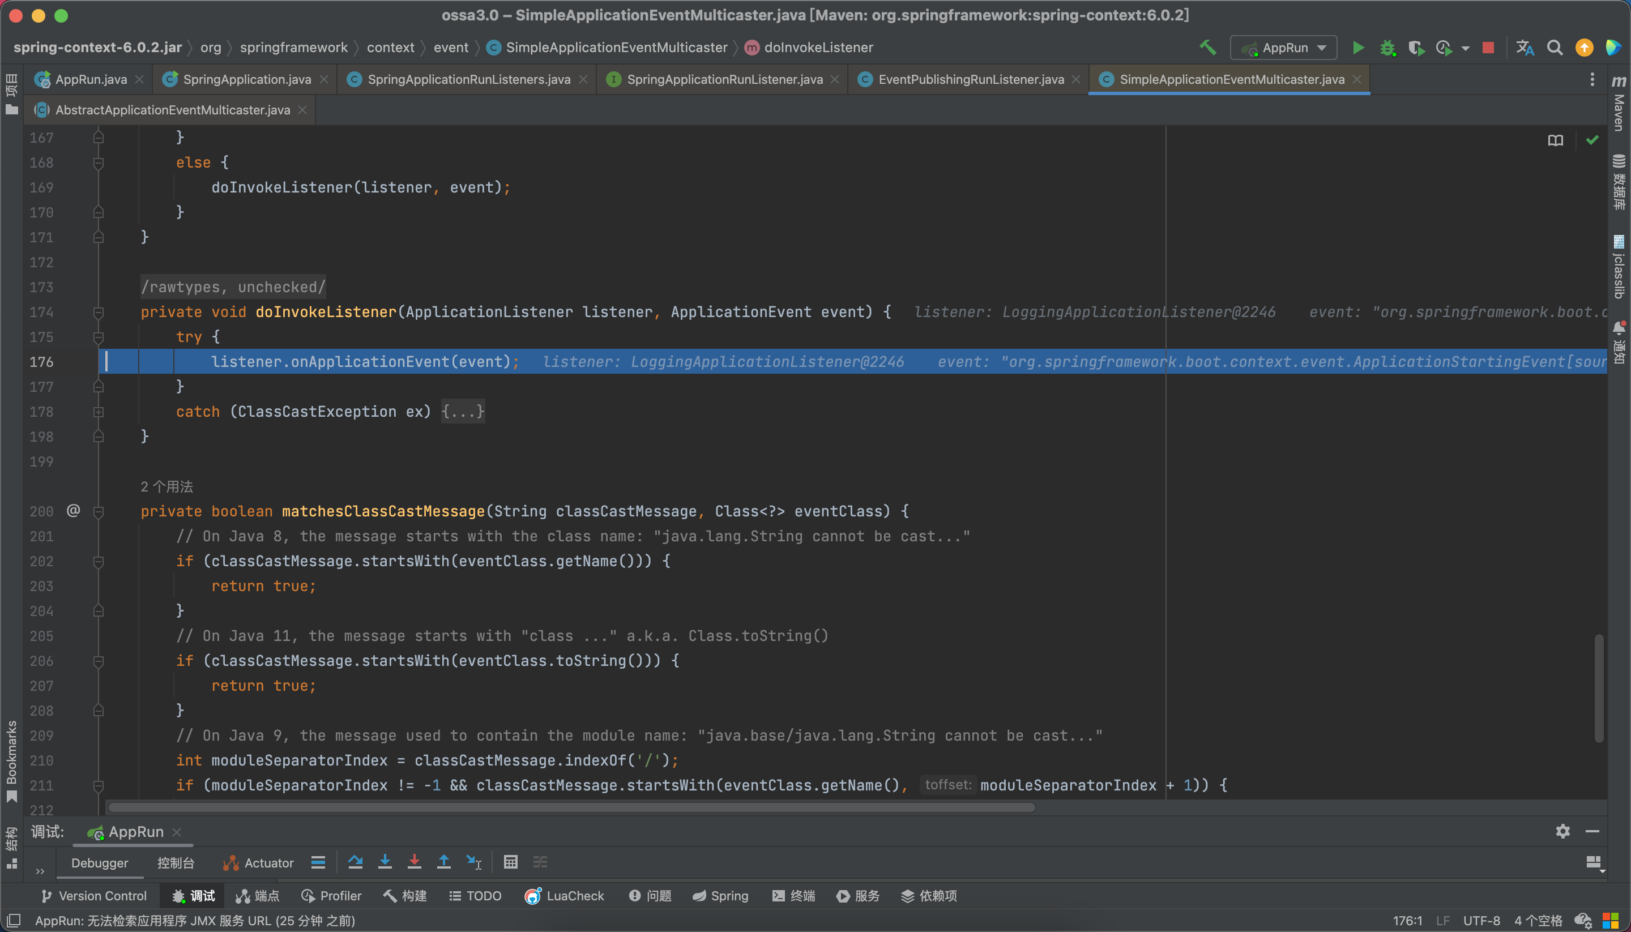
Task: Open 终端 terminal tool window
Action: tap(794, 896)
